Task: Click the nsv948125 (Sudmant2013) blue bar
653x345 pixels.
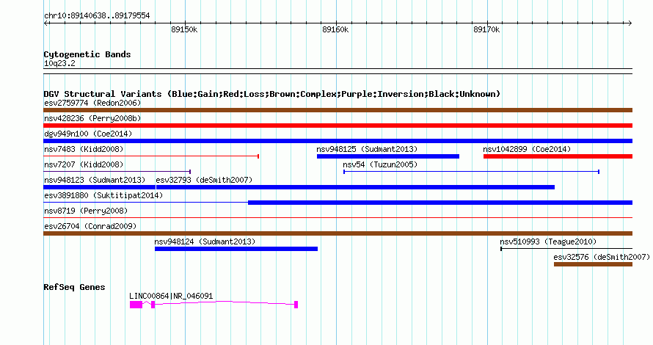Action: click(x=388, y=156)
